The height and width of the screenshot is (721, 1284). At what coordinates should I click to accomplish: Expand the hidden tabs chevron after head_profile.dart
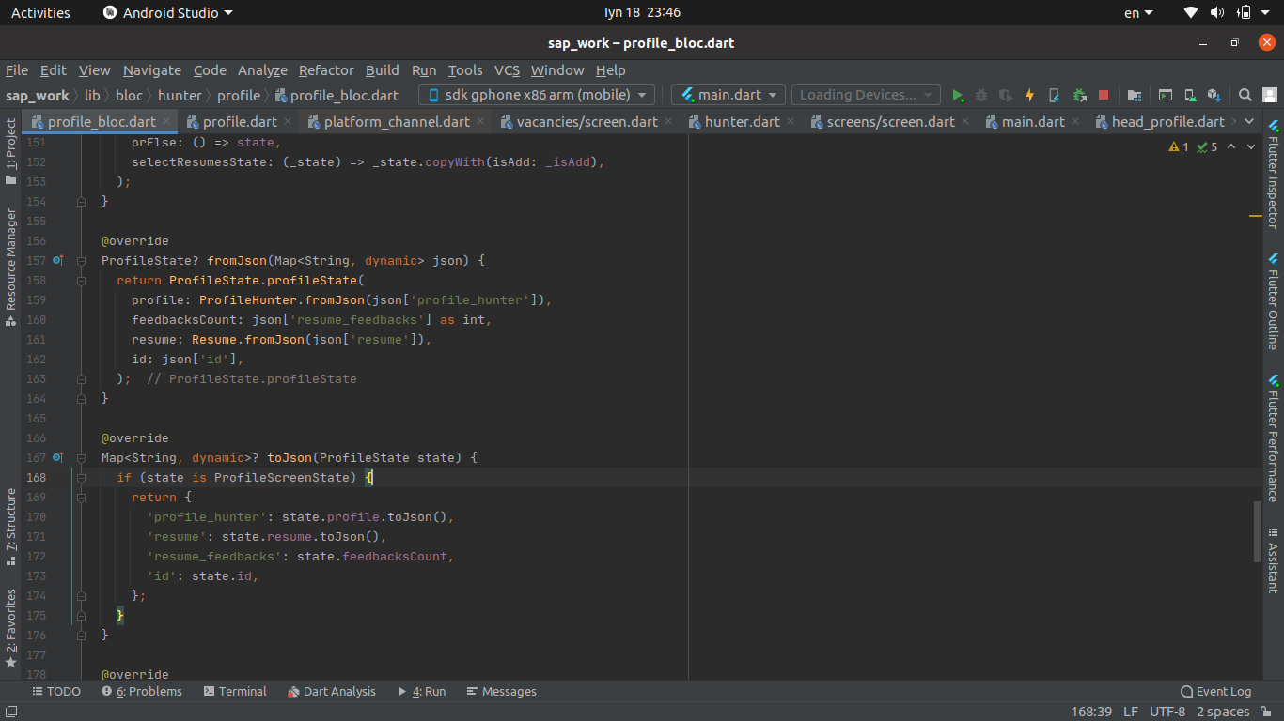1250,121
